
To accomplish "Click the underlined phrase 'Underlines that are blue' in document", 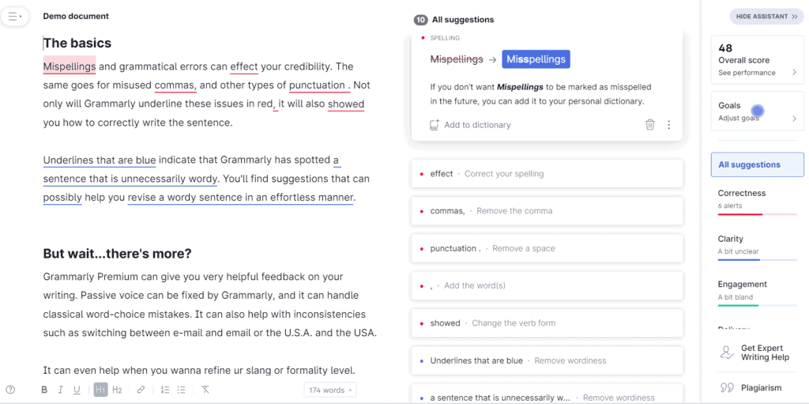I will pyautogui.click(x=99, y=160).
